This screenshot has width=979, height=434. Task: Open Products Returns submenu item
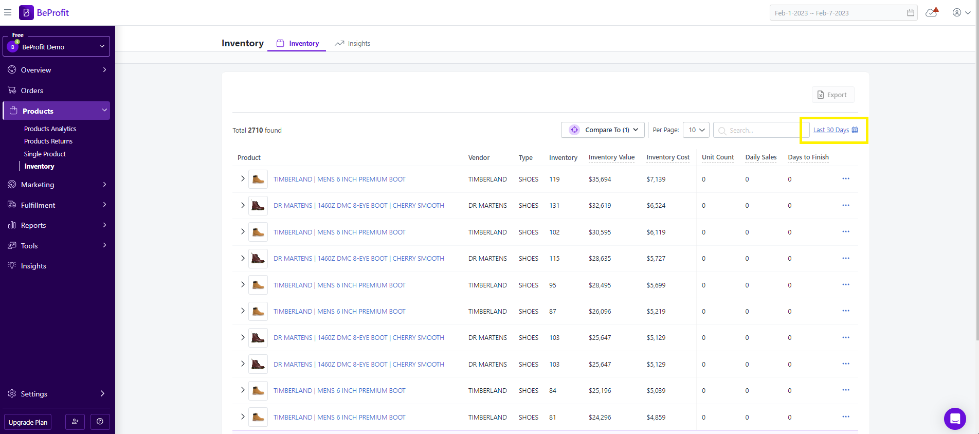pyautogui.click(x=48, y=141)
